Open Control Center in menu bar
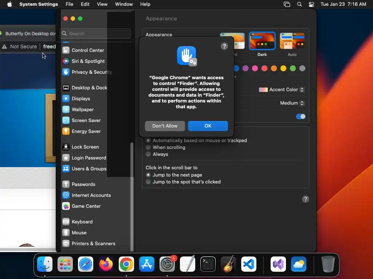Viewport: 373px width, 279px height. 311,4
